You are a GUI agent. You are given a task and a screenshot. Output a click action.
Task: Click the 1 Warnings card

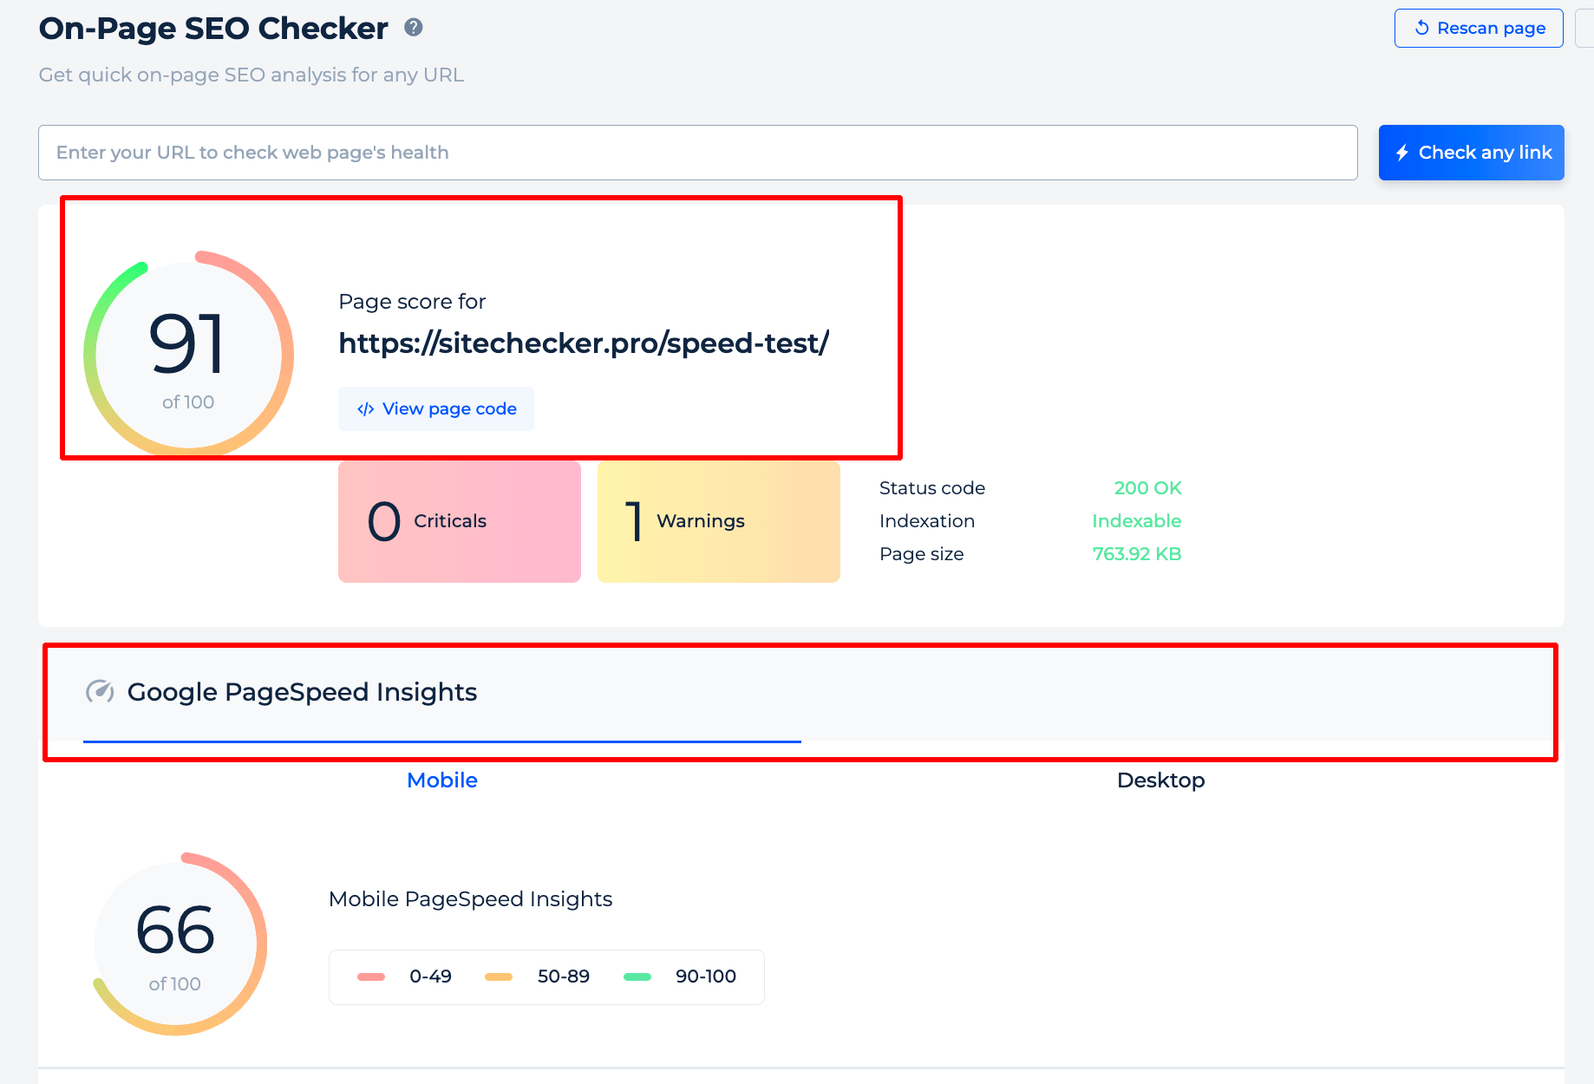[x=719, y=521]
